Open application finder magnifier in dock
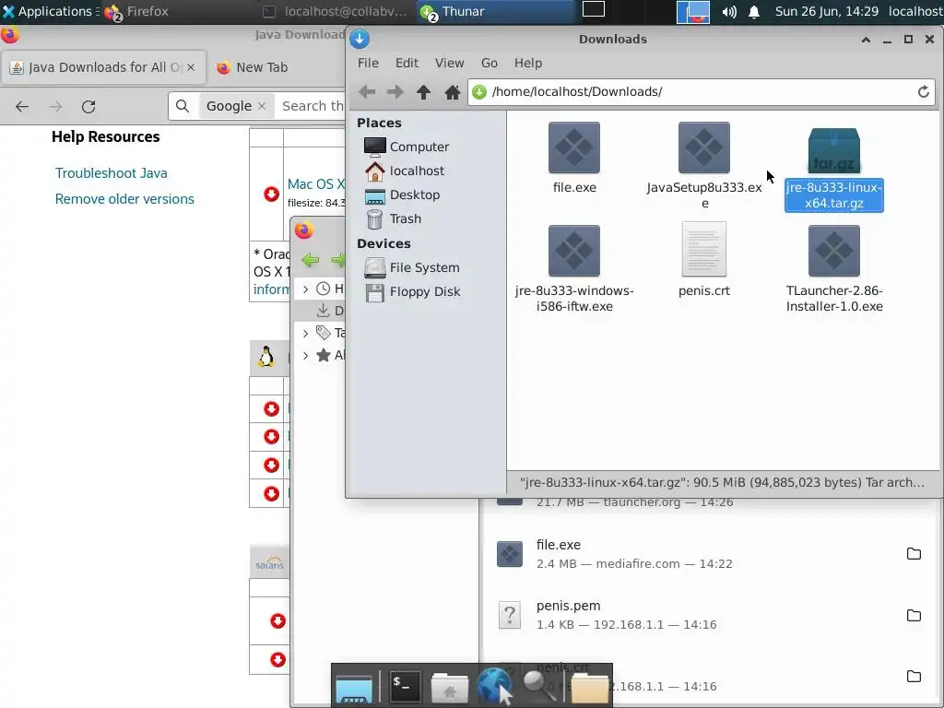Image resolution: width=944 pixels, height=708 pixels. pos(538,686)
